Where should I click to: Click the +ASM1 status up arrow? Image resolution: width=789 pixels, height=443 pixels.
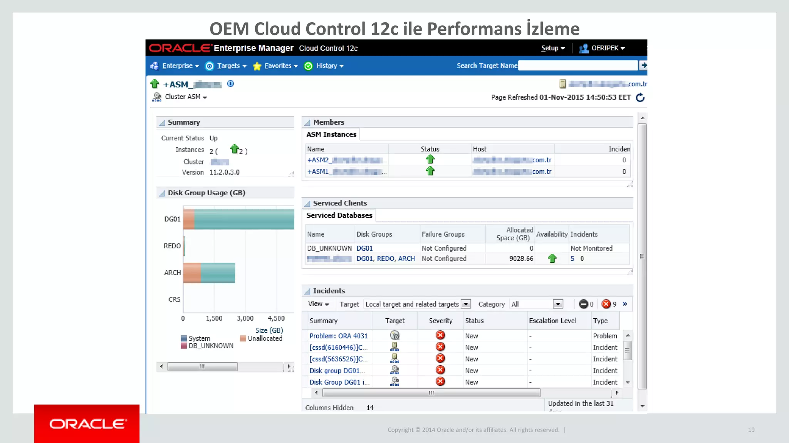pyautogui.click(x=430, y=171)
